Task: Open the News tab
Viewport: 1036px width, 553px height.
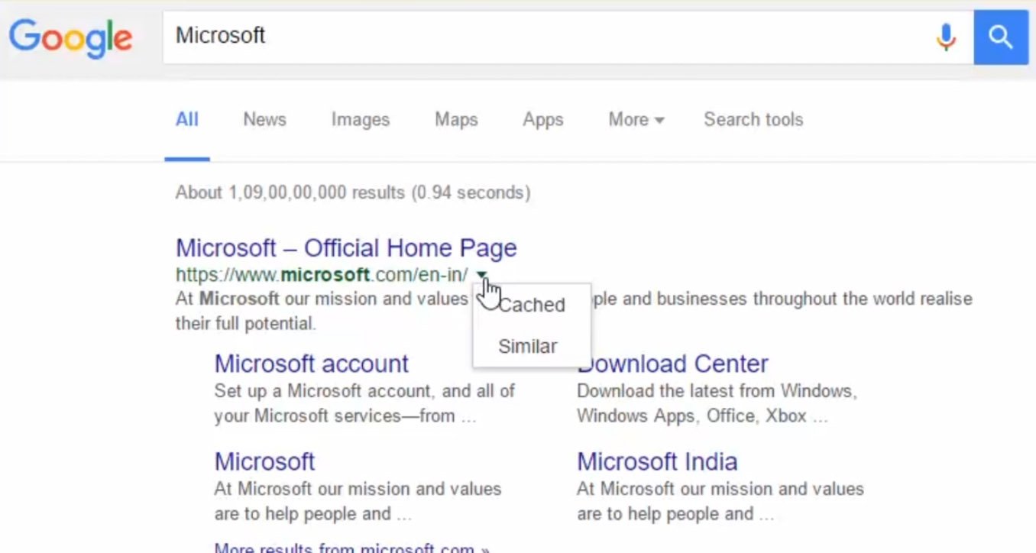Action: (x=264, y=120)
